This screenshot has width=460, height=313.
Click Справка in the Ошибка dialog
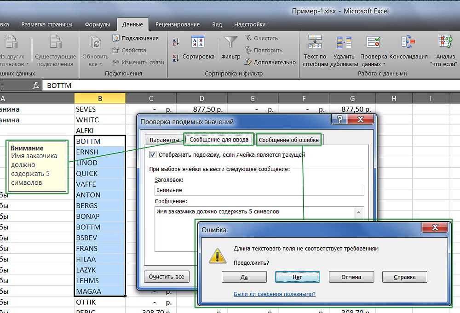coord(404,277)
